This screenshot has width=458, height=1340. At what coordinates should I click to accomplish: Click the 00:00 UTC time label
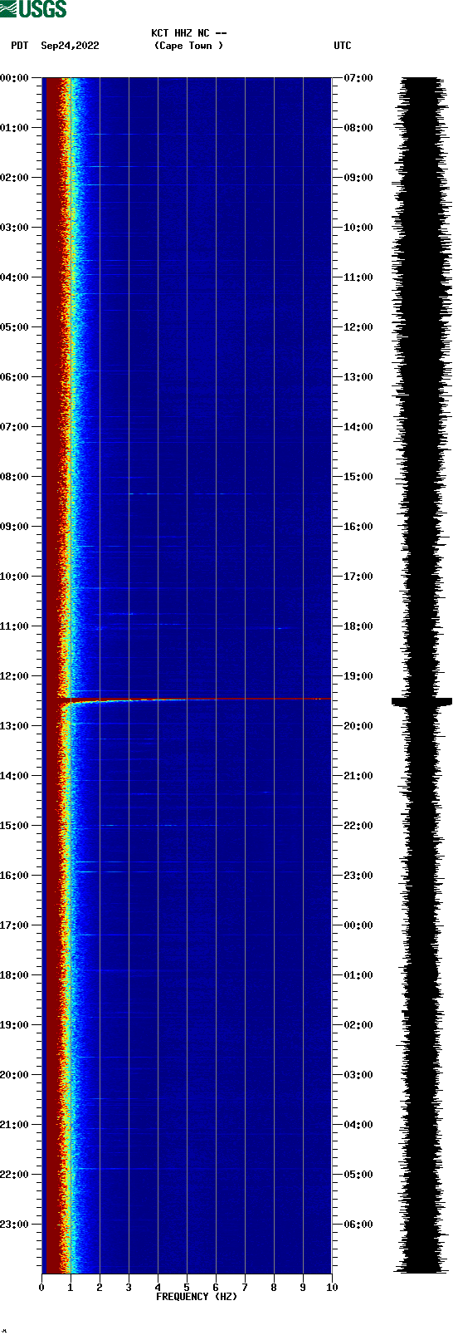(x=358, y=925)
